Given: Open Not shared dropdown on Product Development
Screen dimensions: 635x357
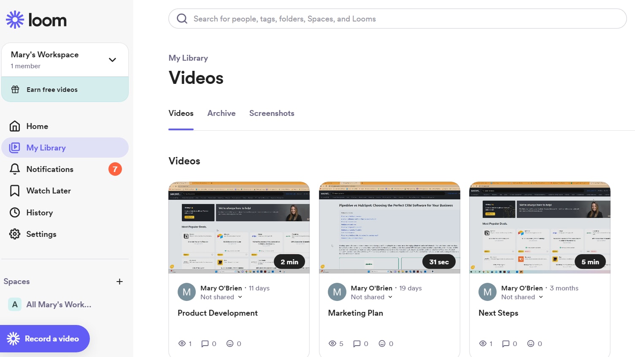Looking at the screenshot, I should (x=222, y=297).
